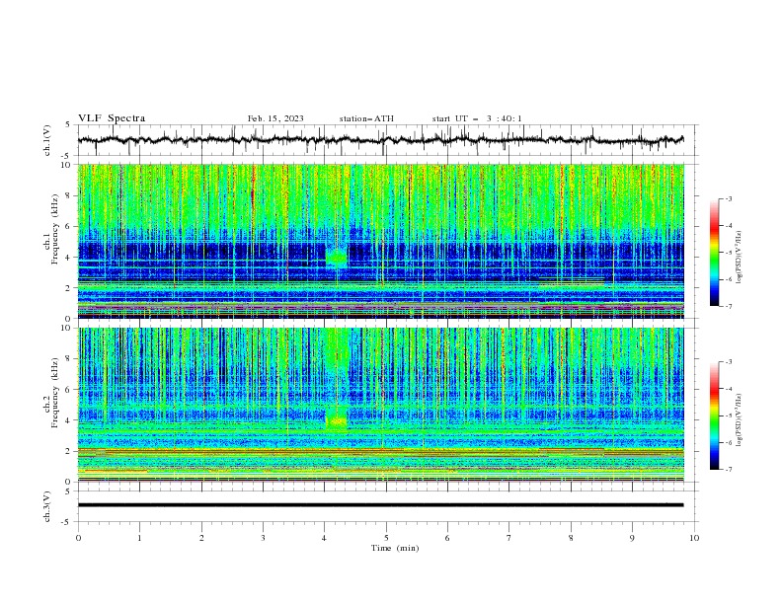Click the time axis tick label "0"
This screenshot has width=782, height=604.
78,538
